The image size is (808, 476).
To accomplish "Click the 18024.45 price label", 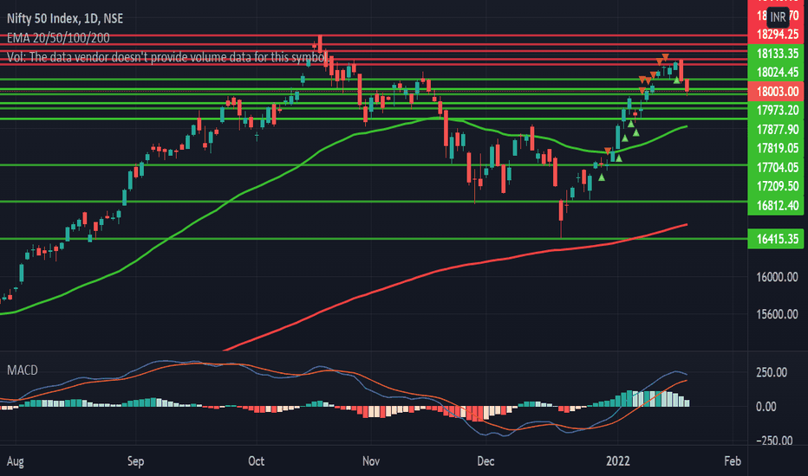I will (x=776, y=73).
